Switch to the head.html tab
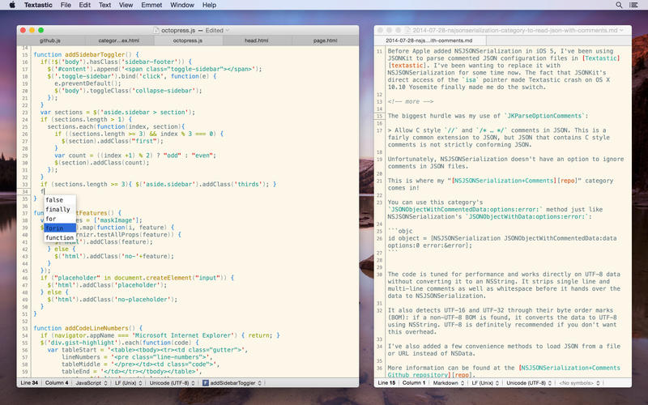 pyautogui.click(x=257, y=40)
